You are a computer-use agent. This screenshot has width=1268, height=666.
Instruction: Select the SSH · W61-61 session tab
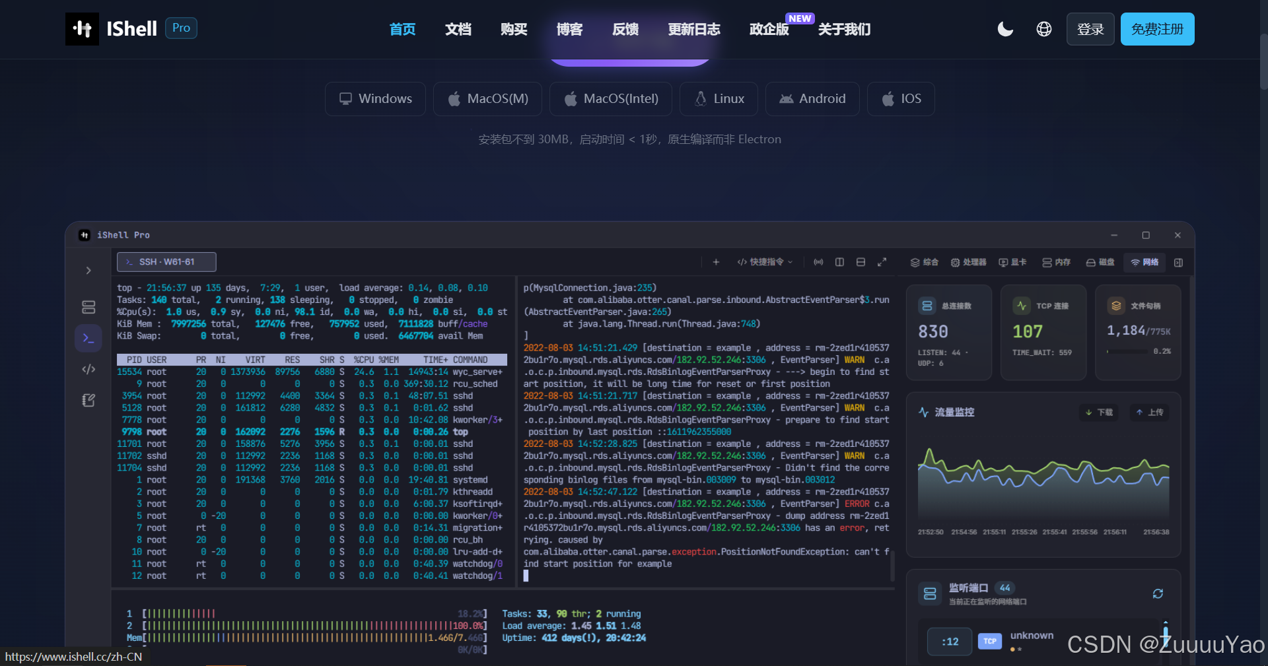(x=166, y=262)
